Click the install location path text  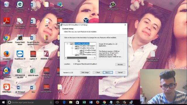pos(85,64)
